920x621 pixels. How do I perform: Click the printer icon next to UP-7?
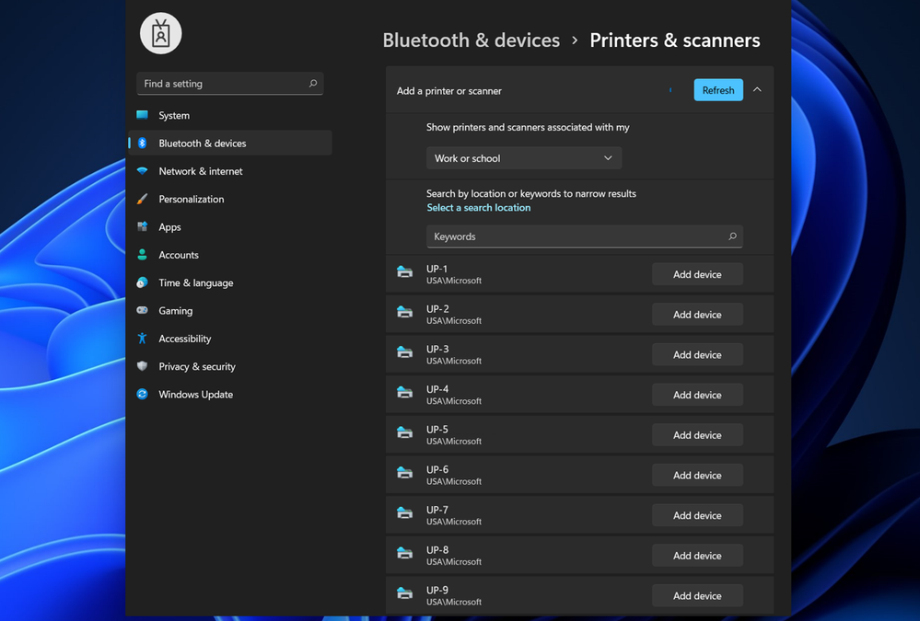405,512
